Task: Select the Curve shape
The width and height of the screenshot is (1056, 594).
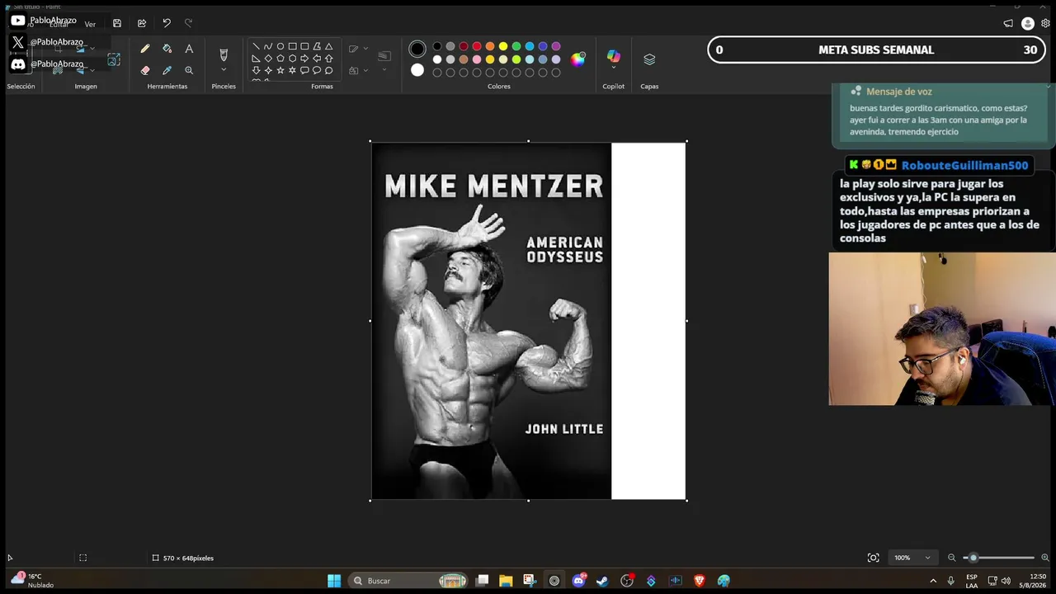Action: click(x=268, y=46)
